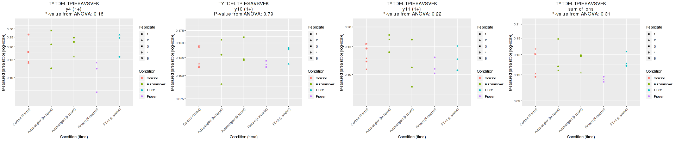The image size is (676, 141).
Task: Click lowest green triangle in y10 plot
Action: point(221,84)
